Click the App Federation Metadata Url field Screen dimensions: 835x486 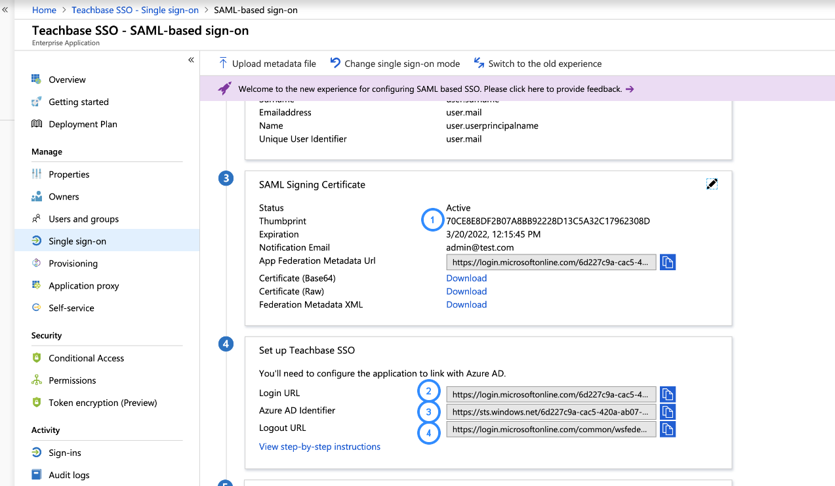click(551, 262)
